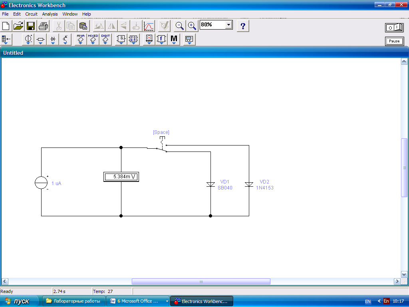The image size is (409, 307).
Task: Click the 2.74 s simulation time
Action: [72, 291]
